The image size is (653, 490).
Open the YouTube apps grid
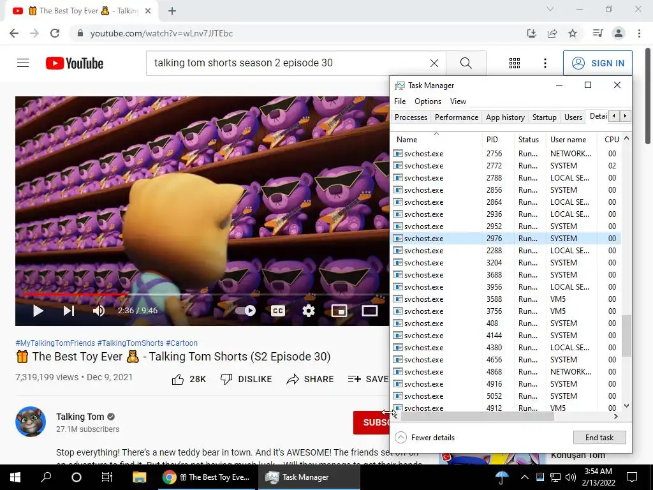click(515, 63)
